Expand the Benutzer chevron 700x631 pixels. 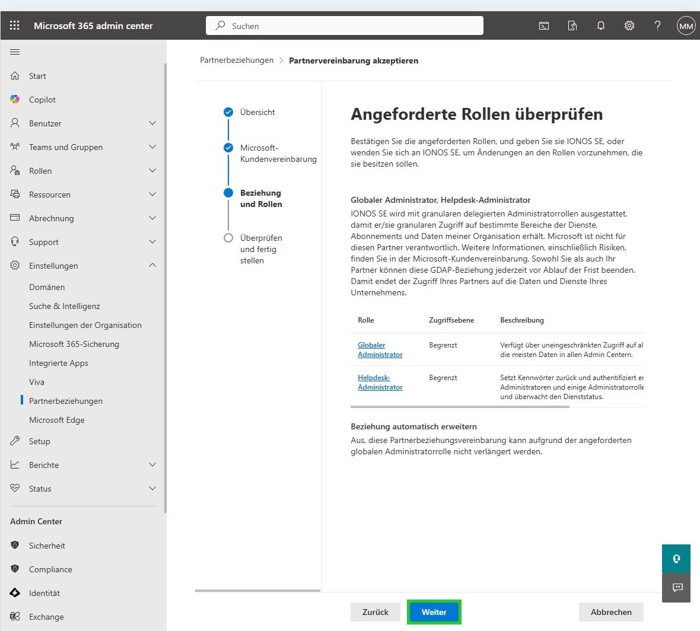click(x=152, y=123)
